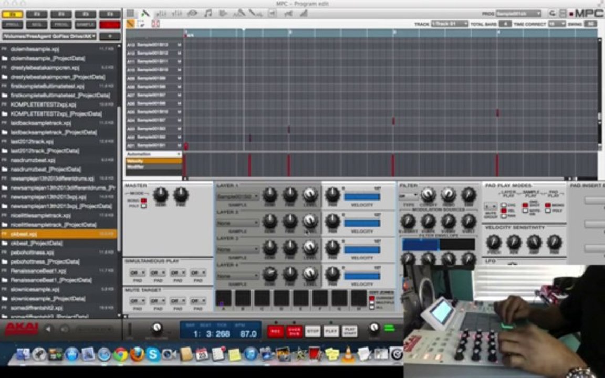Screen dimensions: 605x378
Task: Click the back arrow next to AKAI logo
Action: pos(48,329)
